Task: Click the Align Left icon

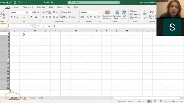Action: click(x=43, y=17)
